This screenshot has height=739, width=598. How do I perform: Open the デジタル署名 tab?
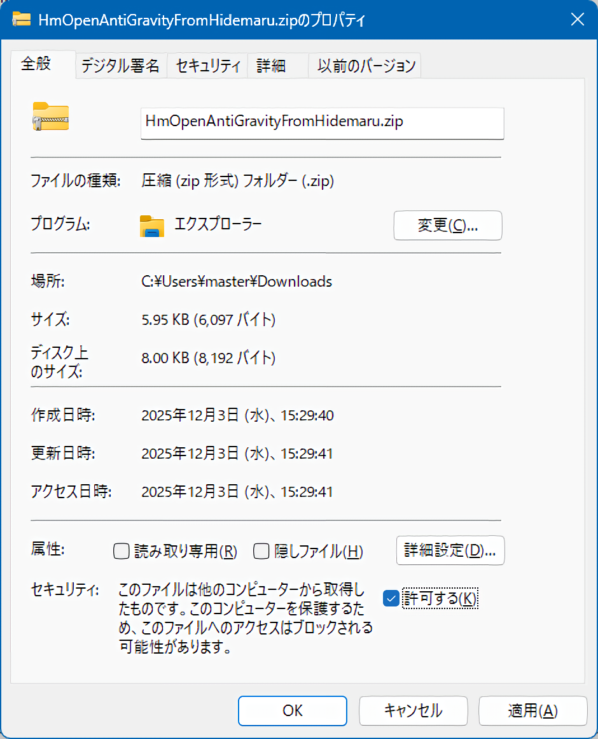[x=121, y=66]
